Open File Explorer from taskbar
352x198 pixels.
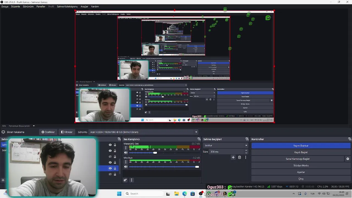pos(176,194)
